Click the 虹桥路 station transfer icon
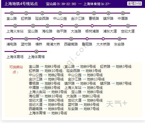This screenshot has height=123, width=145. [26, 13]
